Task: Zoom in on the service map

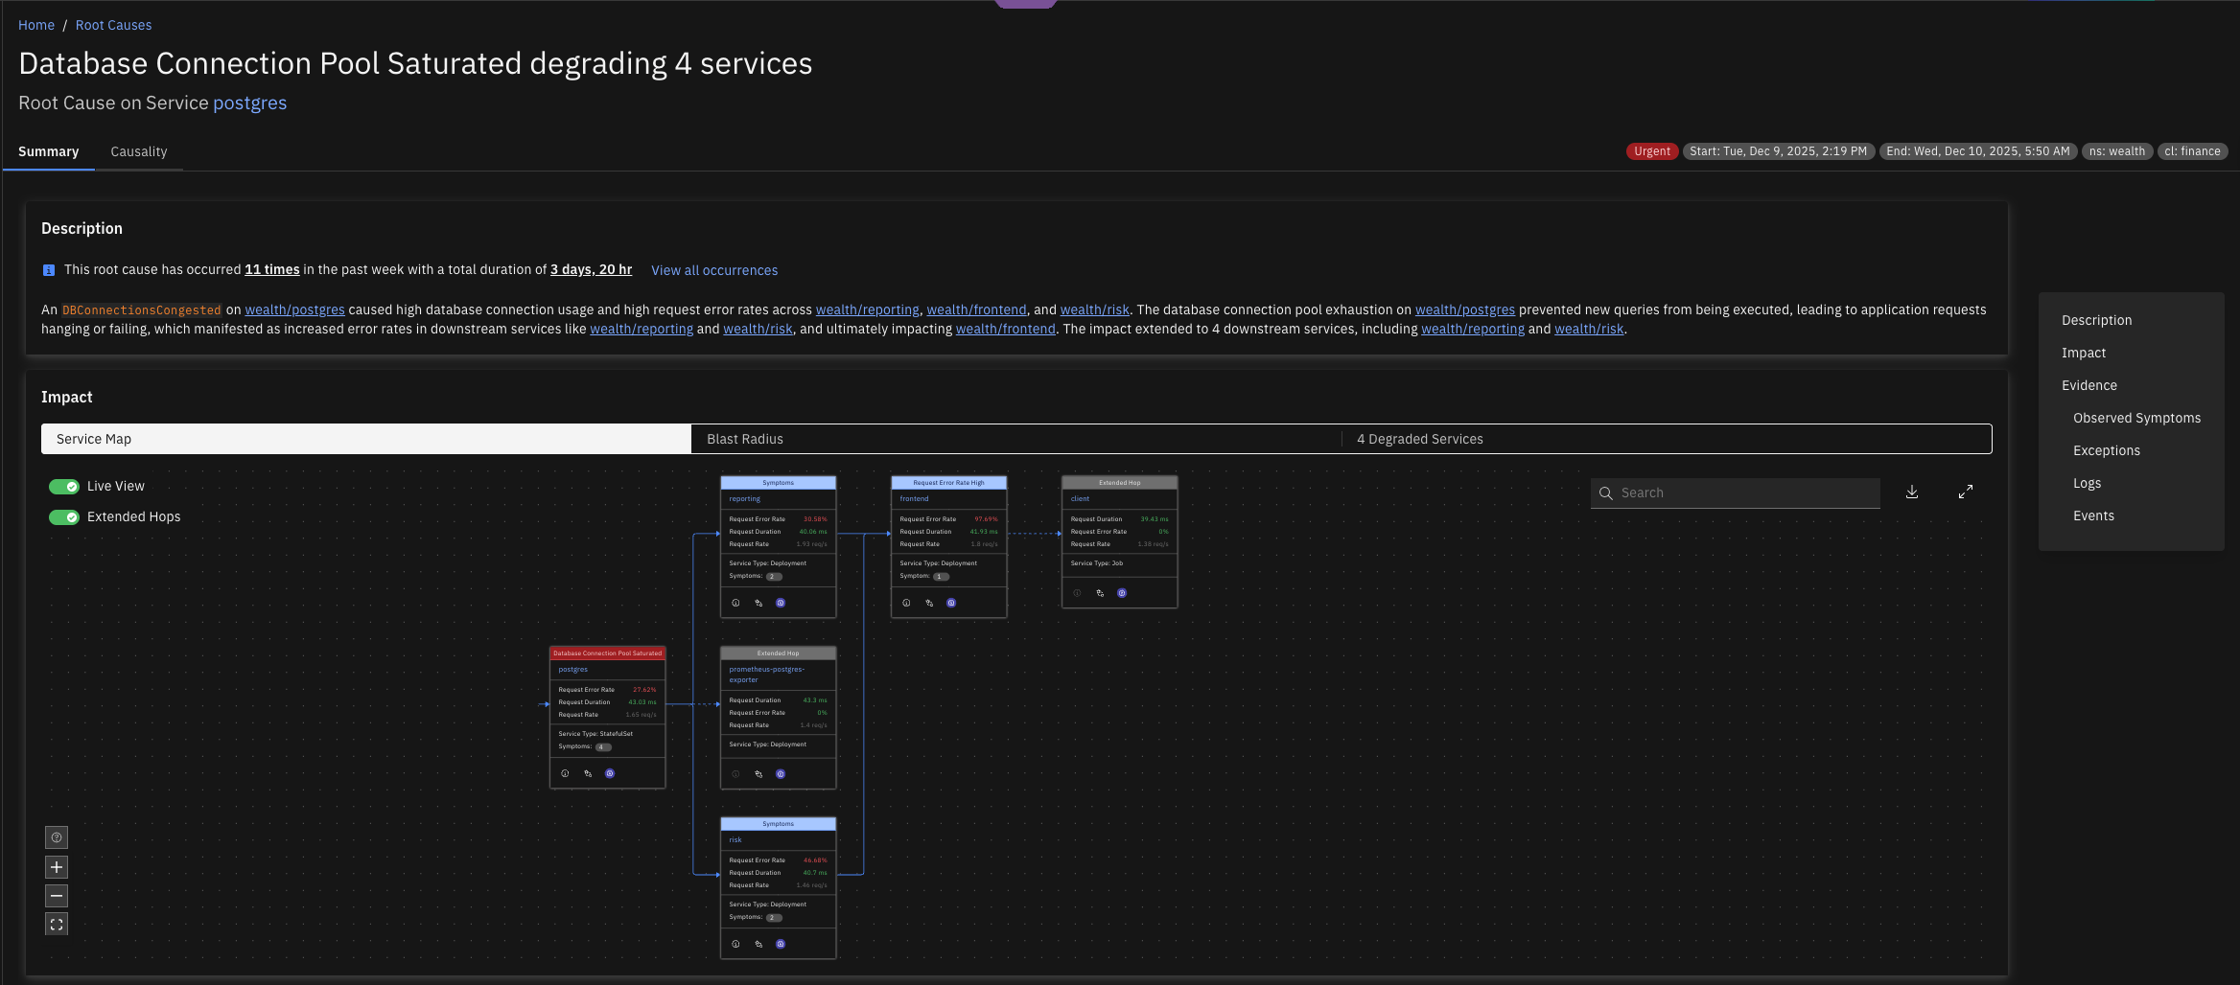Action: [57, 867]
